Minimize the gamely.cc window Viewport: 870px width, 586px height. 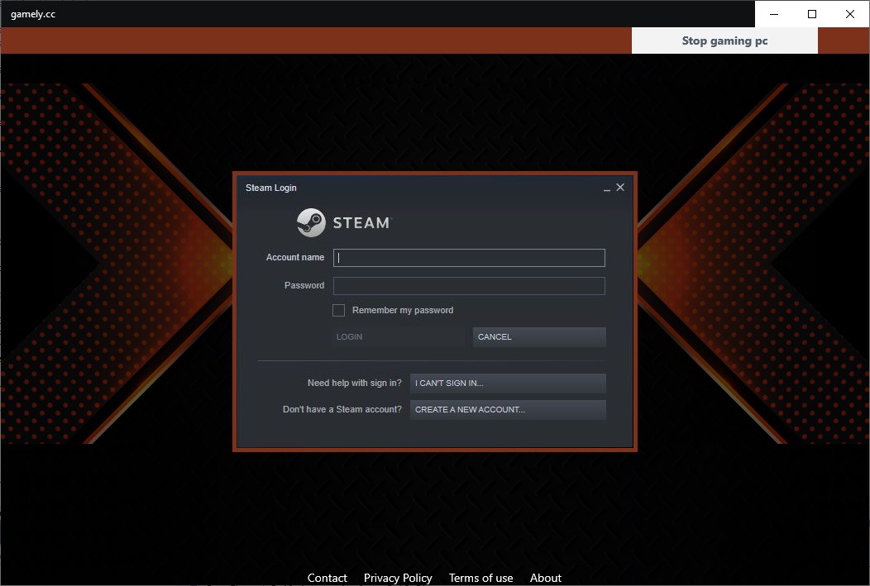pyautogui.click(x=774, y=14)
